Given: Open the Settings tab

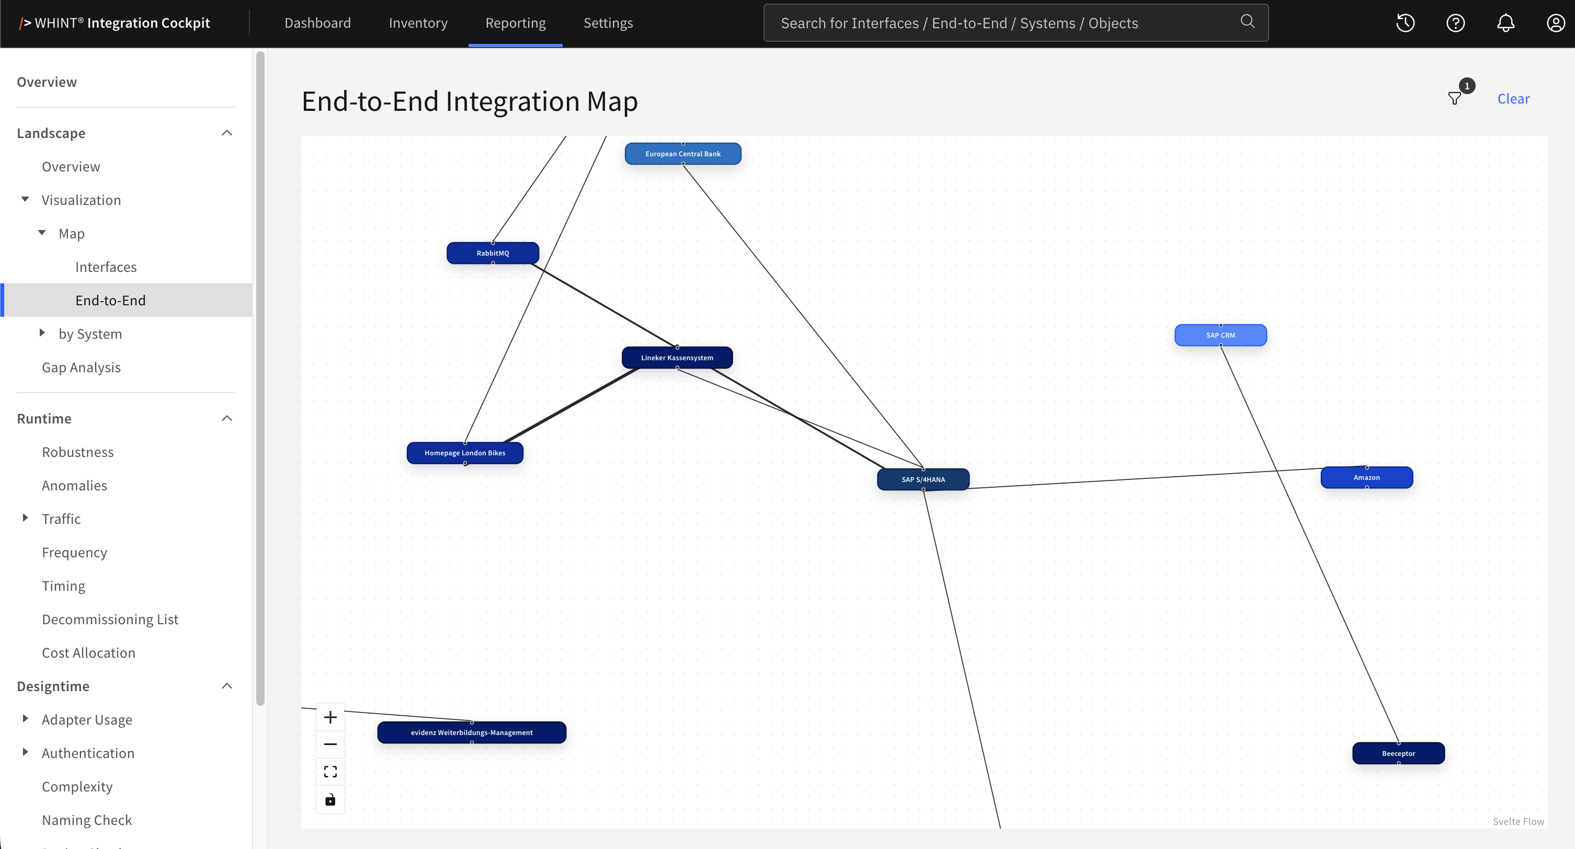Looking at the screenshot, I should point(608,23).
